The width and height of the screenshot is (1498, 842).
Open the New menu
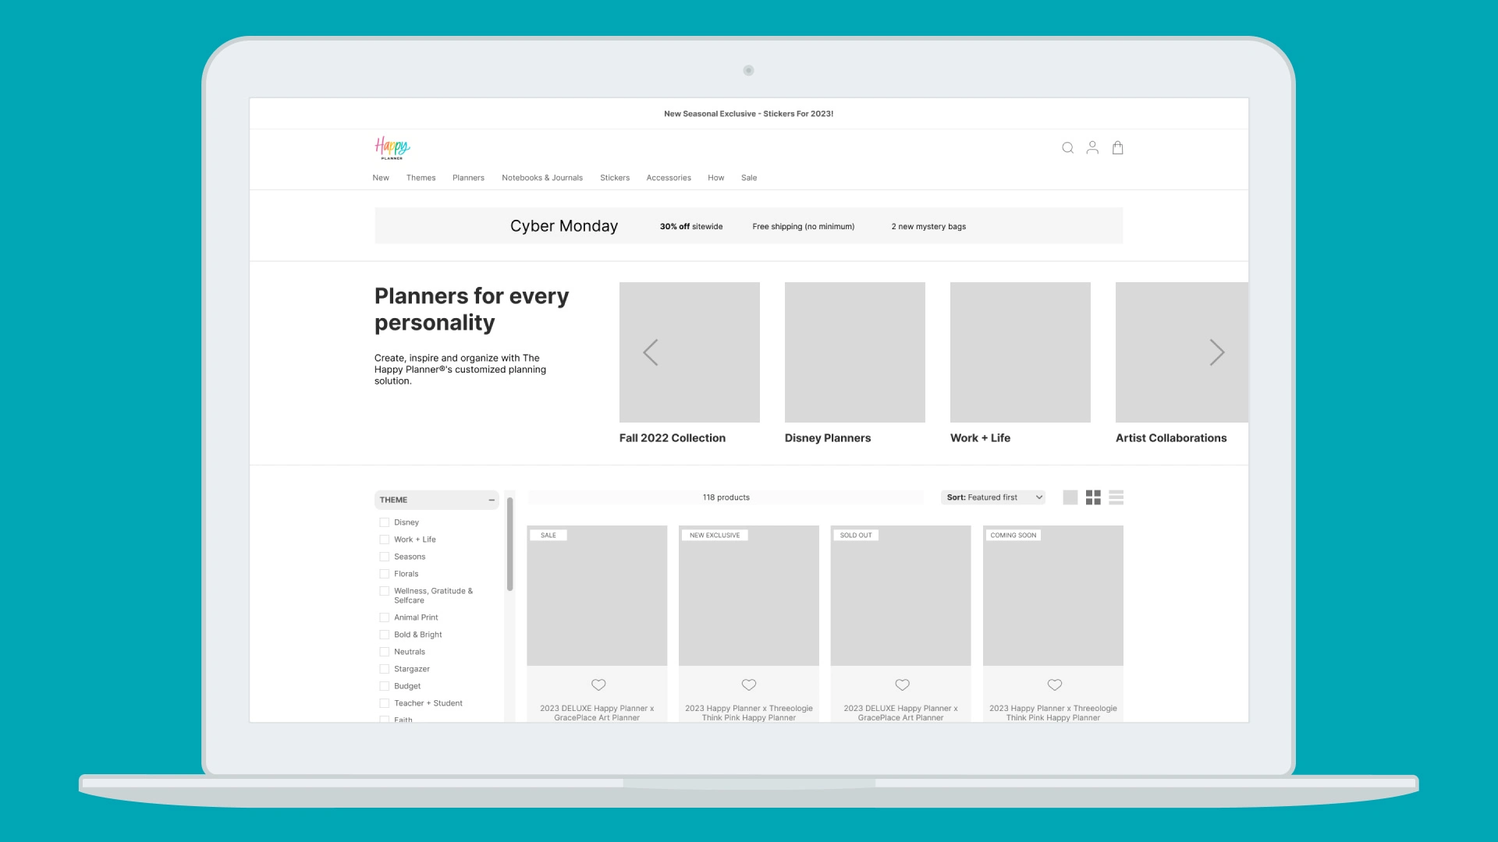pyautogui.click(x=381, y=178)
